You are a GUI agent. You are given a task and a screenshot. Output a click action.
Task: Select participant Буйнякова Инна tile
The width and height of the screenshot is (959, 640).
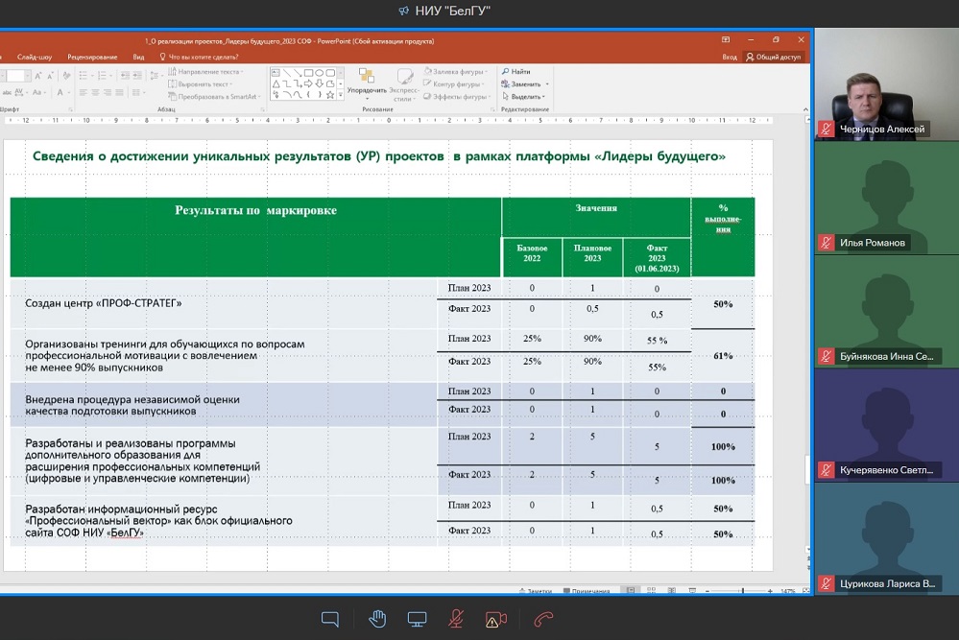[x=886, y=312]
